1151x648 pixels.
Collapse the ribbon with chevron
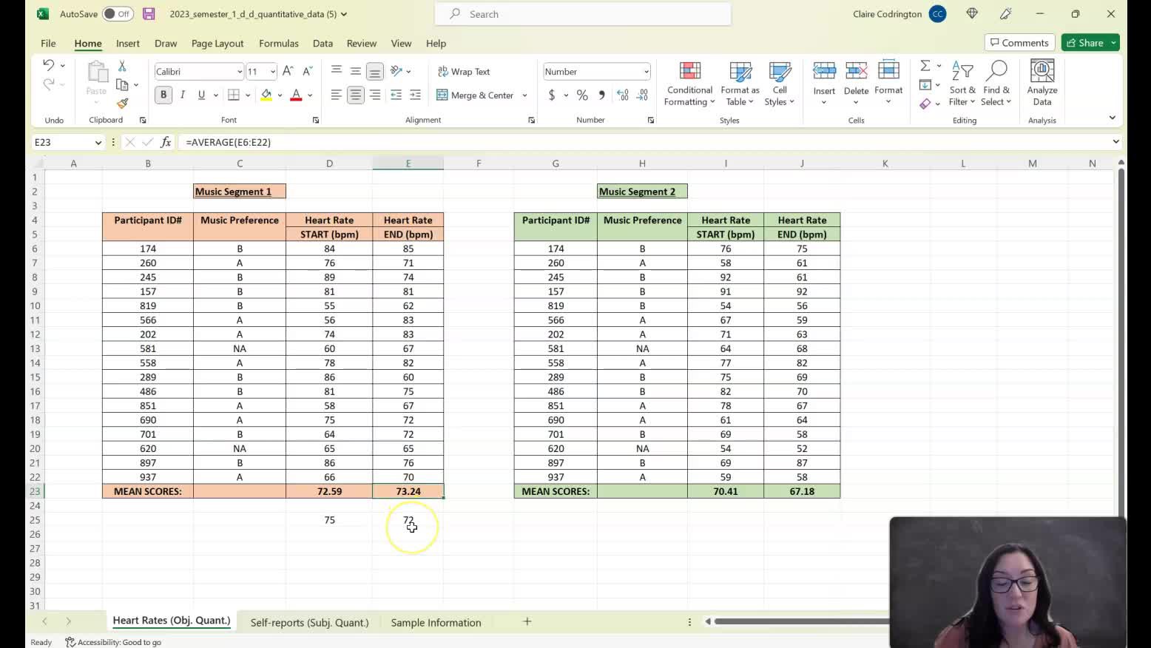point(1112,118)
